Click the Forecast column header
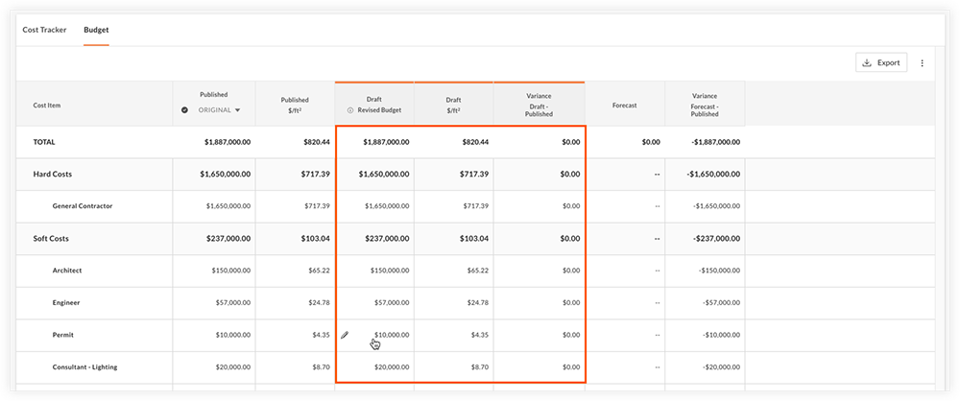This screenshot has width=960, height=401. [x=625, y=106]
